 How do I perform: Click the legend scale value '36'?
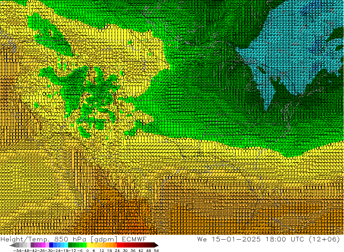133,251
